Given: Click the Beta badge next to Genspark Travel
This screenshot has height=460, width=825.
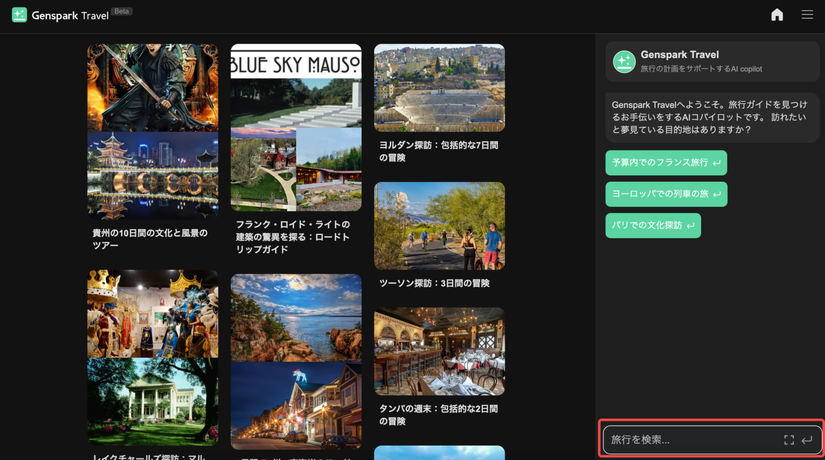Looking at the screenshot, I should click(121, 11).
